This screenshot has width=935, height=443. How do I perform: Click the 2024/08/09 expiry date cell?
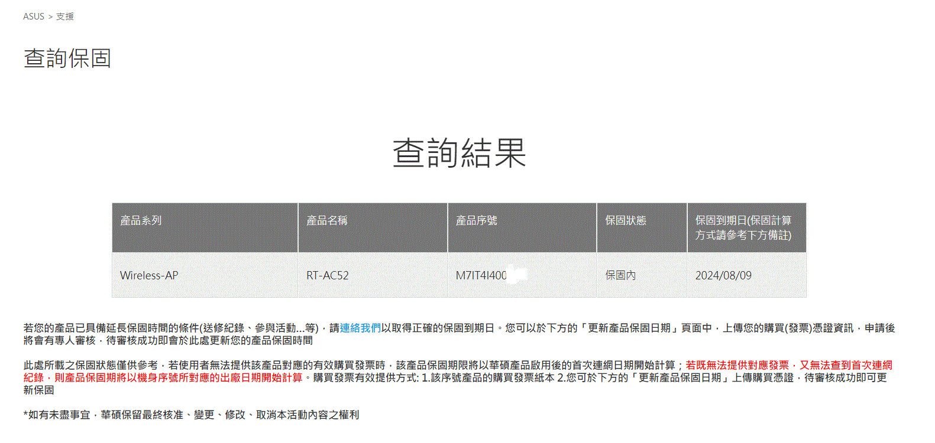(723, 275)
